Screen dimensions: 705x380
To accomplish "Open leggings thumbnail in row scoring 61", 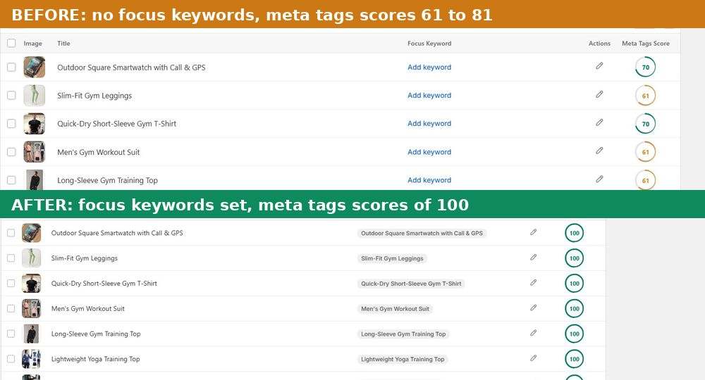I will pyautogui.click(x=34, y=96).
